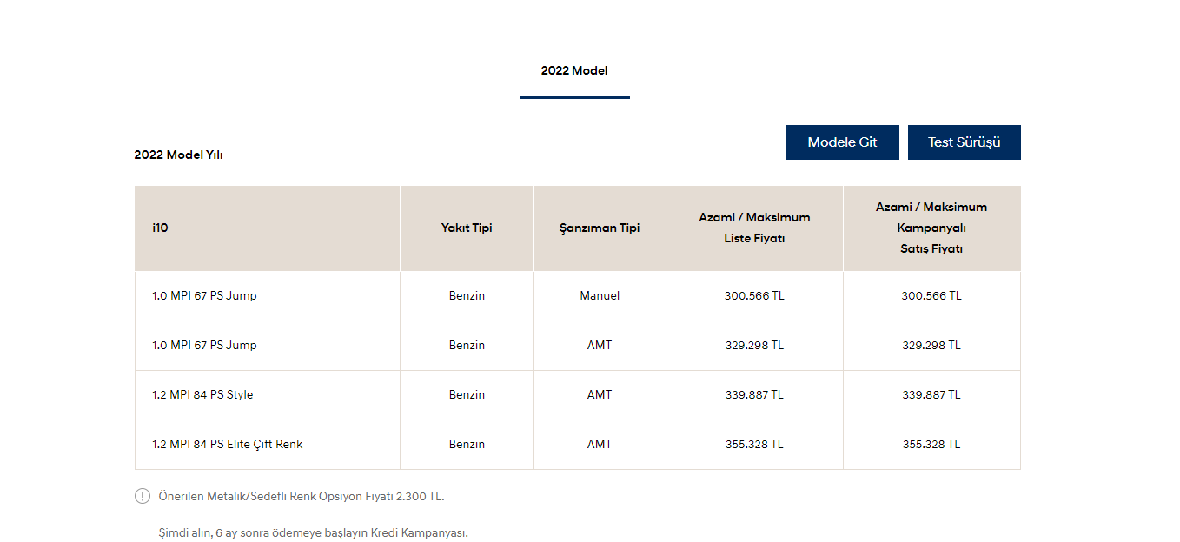Viewport: 1180px width, 542px height.
Task: Click the 355.328 TL campaign price
Action: [x=931, y=444]
